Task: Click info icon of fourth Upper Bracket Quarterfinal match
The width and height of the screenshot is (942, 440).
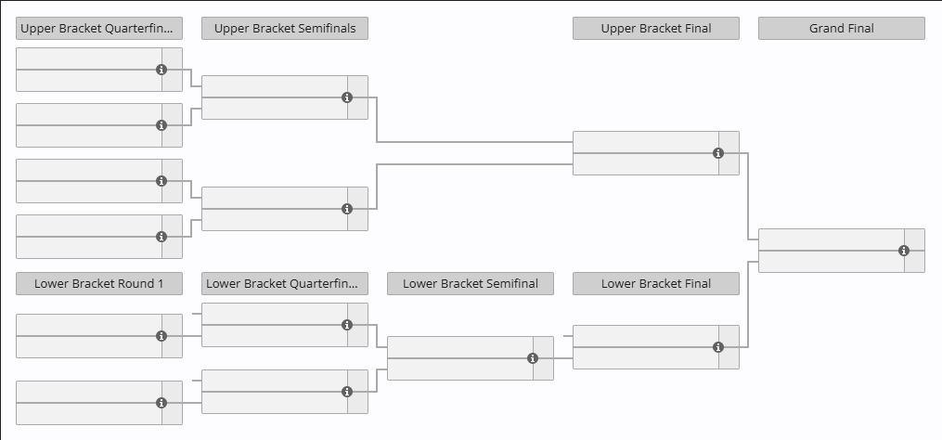Action: pyautogui.click(x=161, y=237)
